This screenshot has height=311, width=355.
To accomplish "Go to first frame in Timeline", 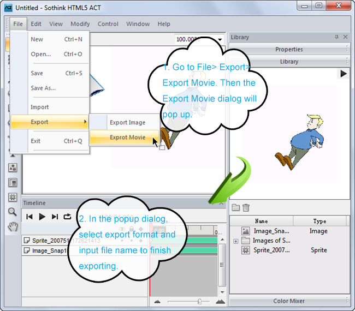I will click(29, 217).
